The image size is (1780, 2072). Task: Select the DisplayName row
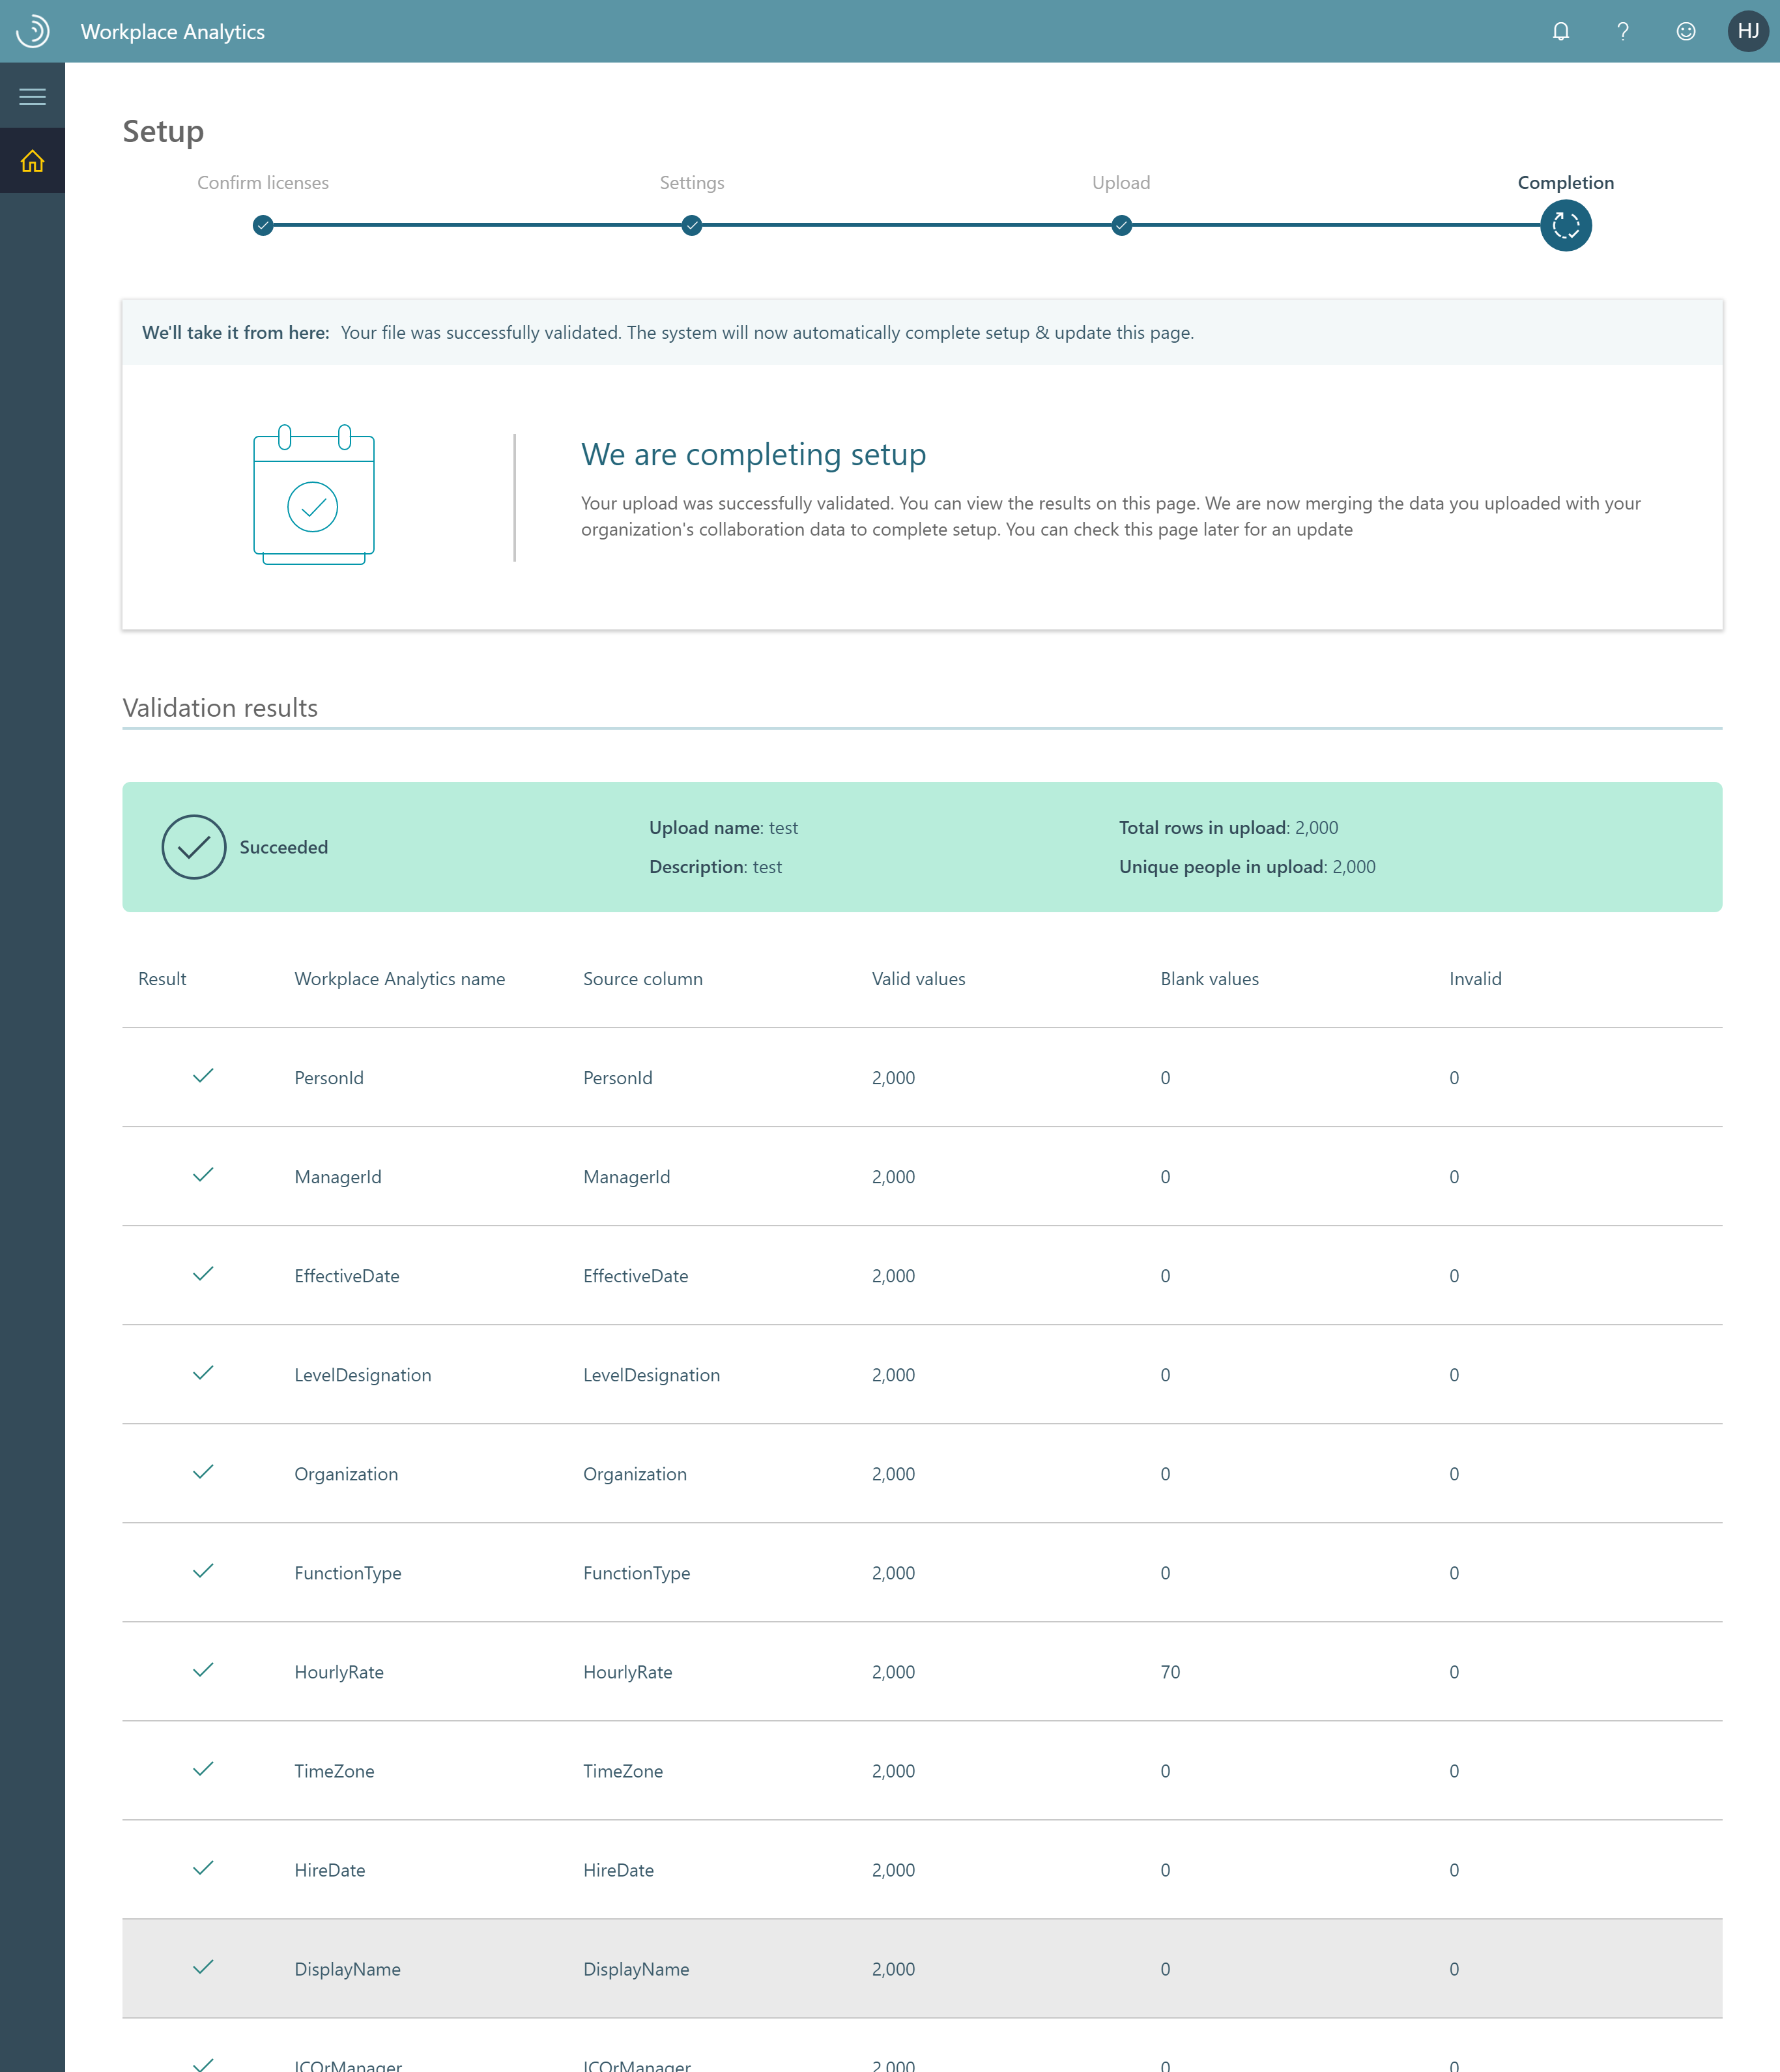pos(921,1968)
